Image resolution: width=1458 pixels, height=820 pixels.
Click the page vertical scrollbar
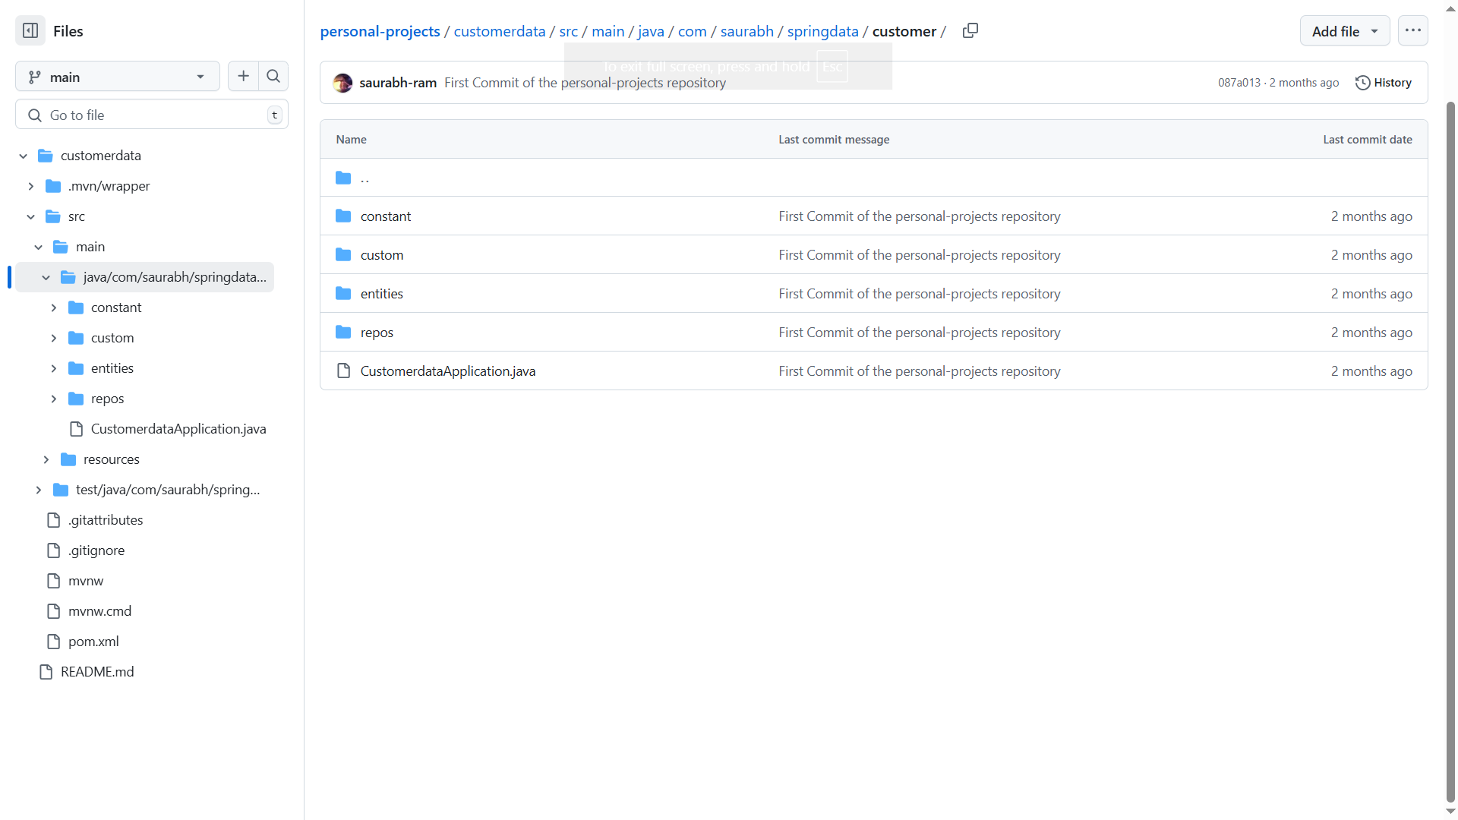point(1450,452)
